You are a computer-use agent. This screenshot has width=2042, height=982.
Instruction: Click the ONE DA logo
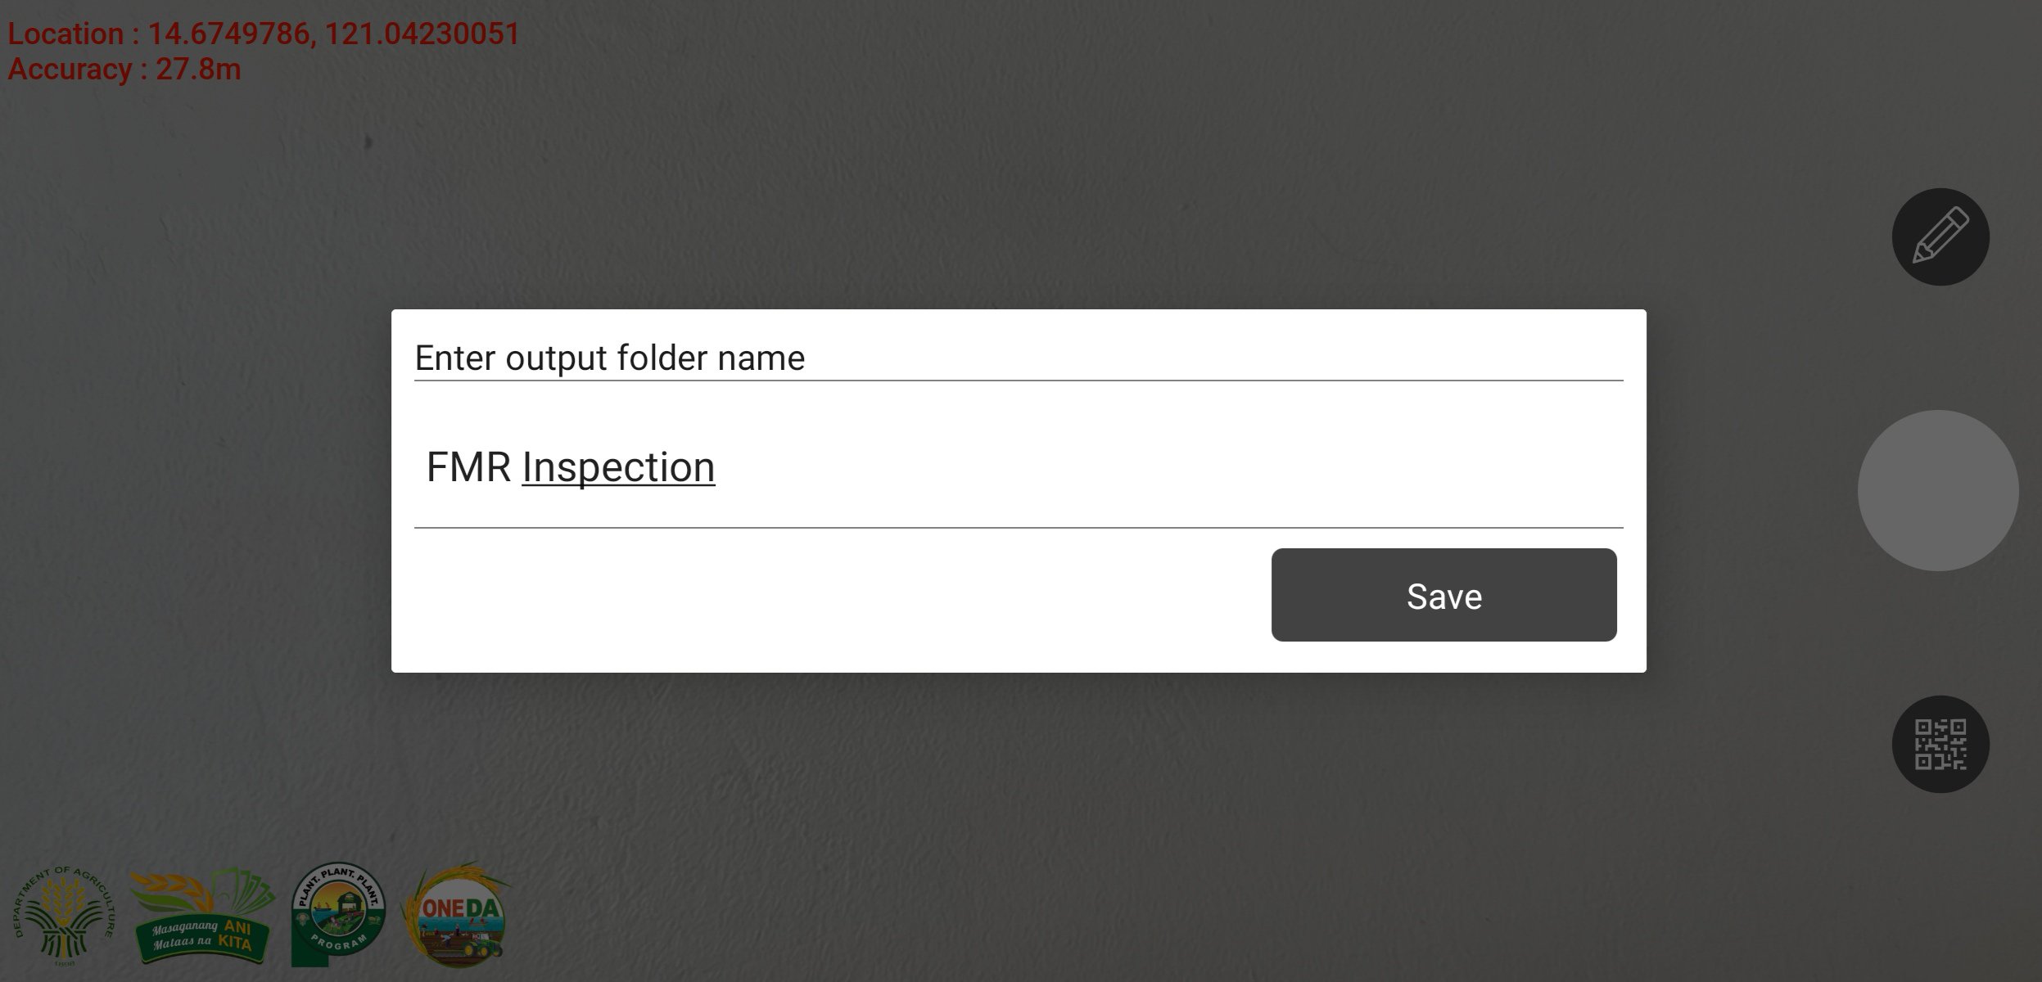click(457, 915)
